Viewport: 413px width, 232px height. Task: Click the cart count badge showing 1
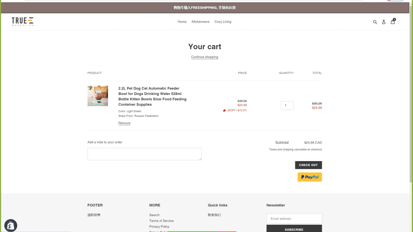394,19
